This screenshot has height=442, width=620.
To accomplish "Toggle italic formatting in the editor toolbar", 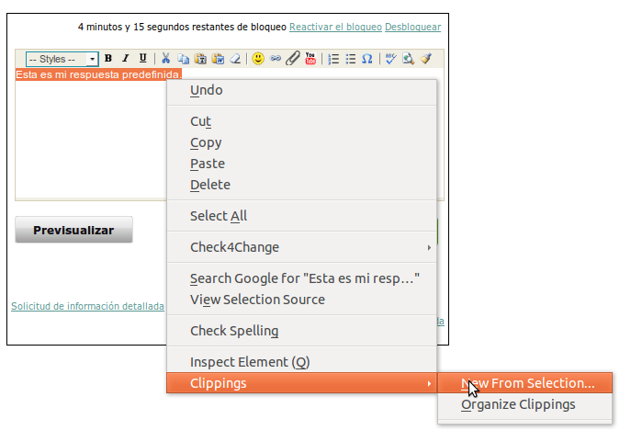I will [x=125, y=59].
